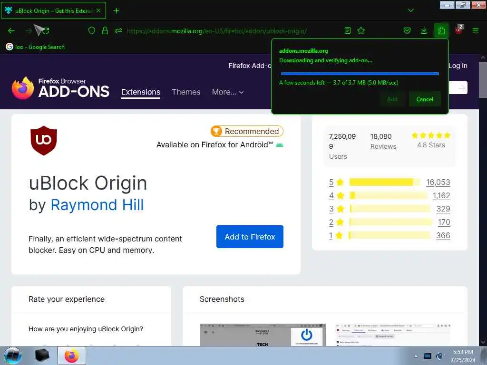Open Raymond Hill's author page
This screenshot has height=365, width=487.
pyautogui.click(x=97, y=205)
